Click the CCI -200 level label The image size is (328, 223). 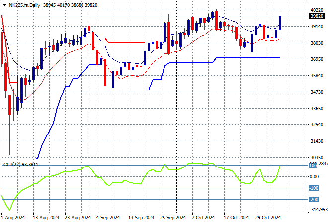coord(314,199)
